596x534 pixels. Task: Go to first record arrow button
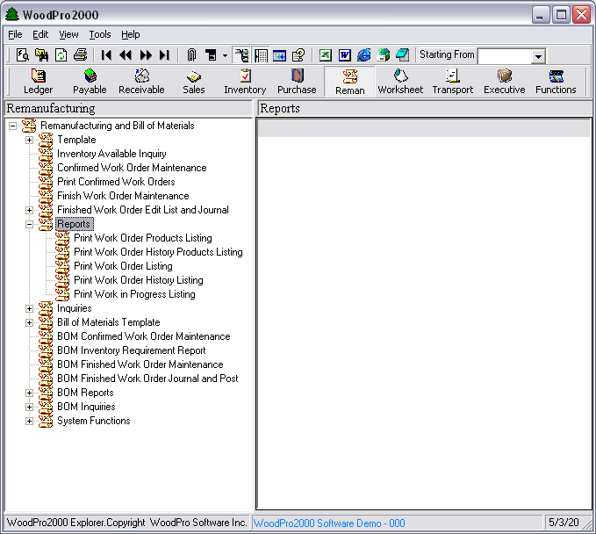tap(106, 55)
